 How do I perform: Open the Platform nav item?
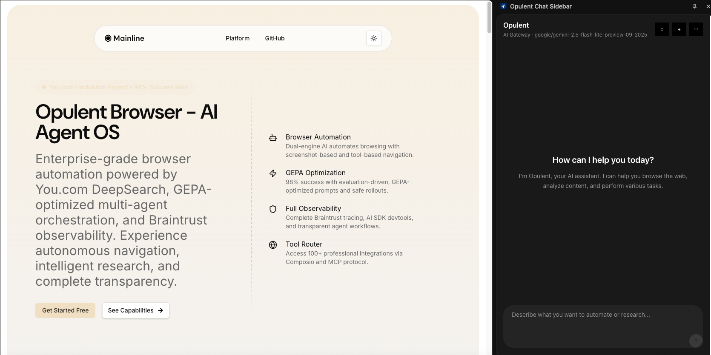click(x=238, y=38)
